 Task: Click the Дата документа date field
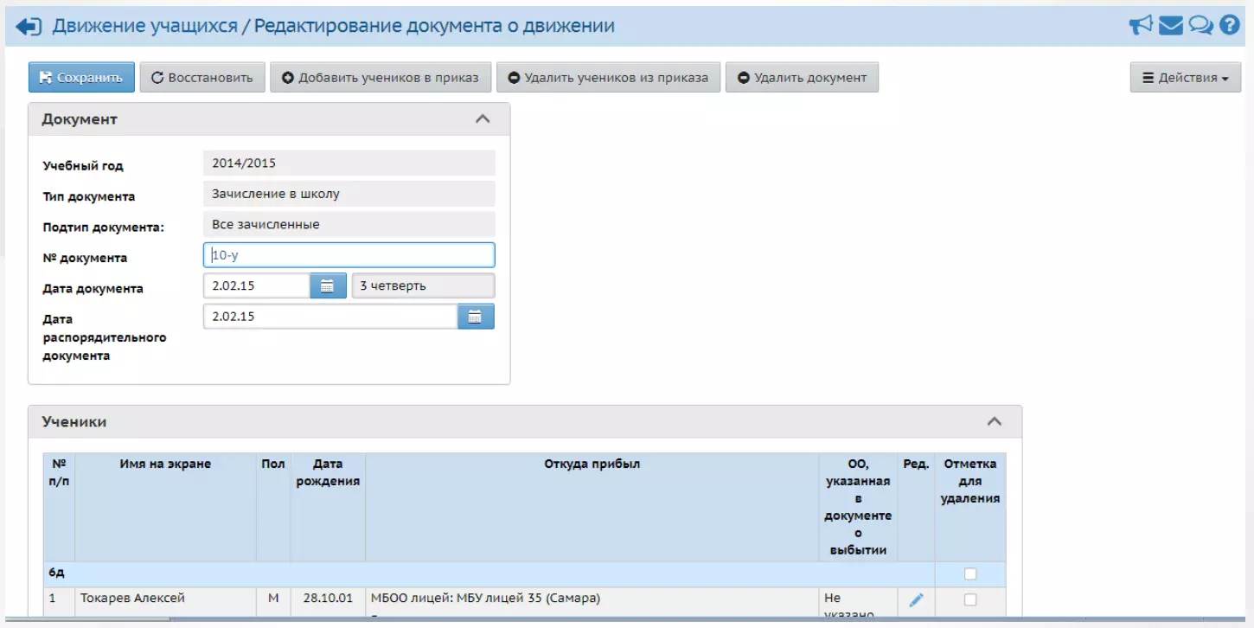[257, 286]
